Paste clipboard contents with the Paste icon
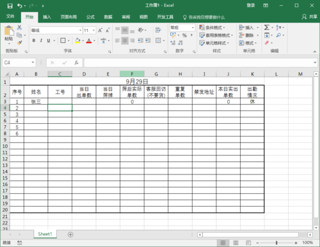Viewport: 320px width, 247px height. (9, 31)
